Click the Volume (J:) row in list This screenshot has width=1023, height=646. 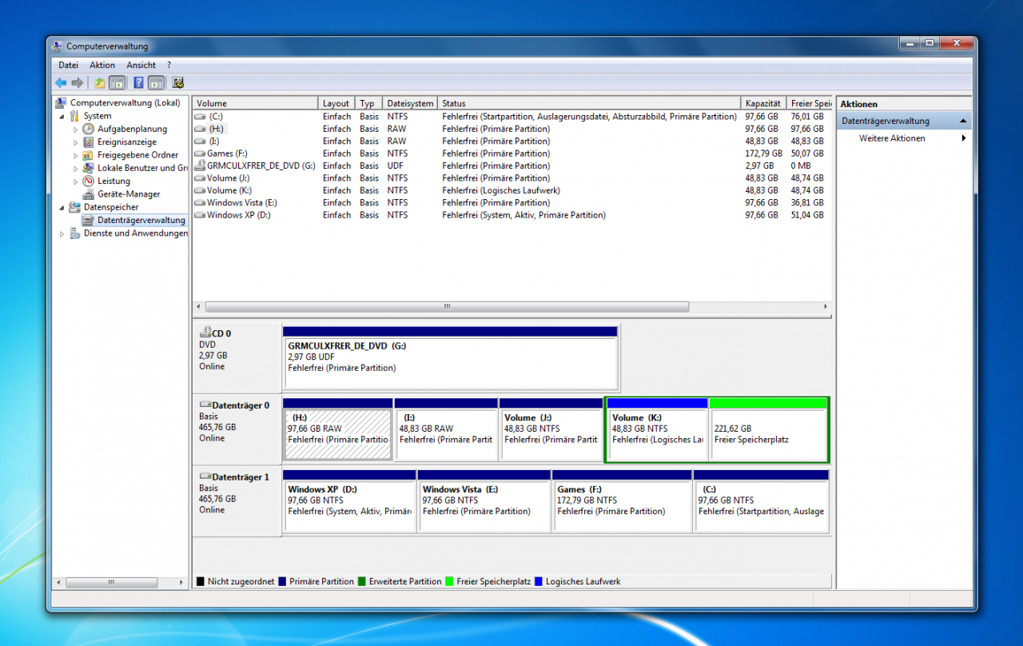511,178
